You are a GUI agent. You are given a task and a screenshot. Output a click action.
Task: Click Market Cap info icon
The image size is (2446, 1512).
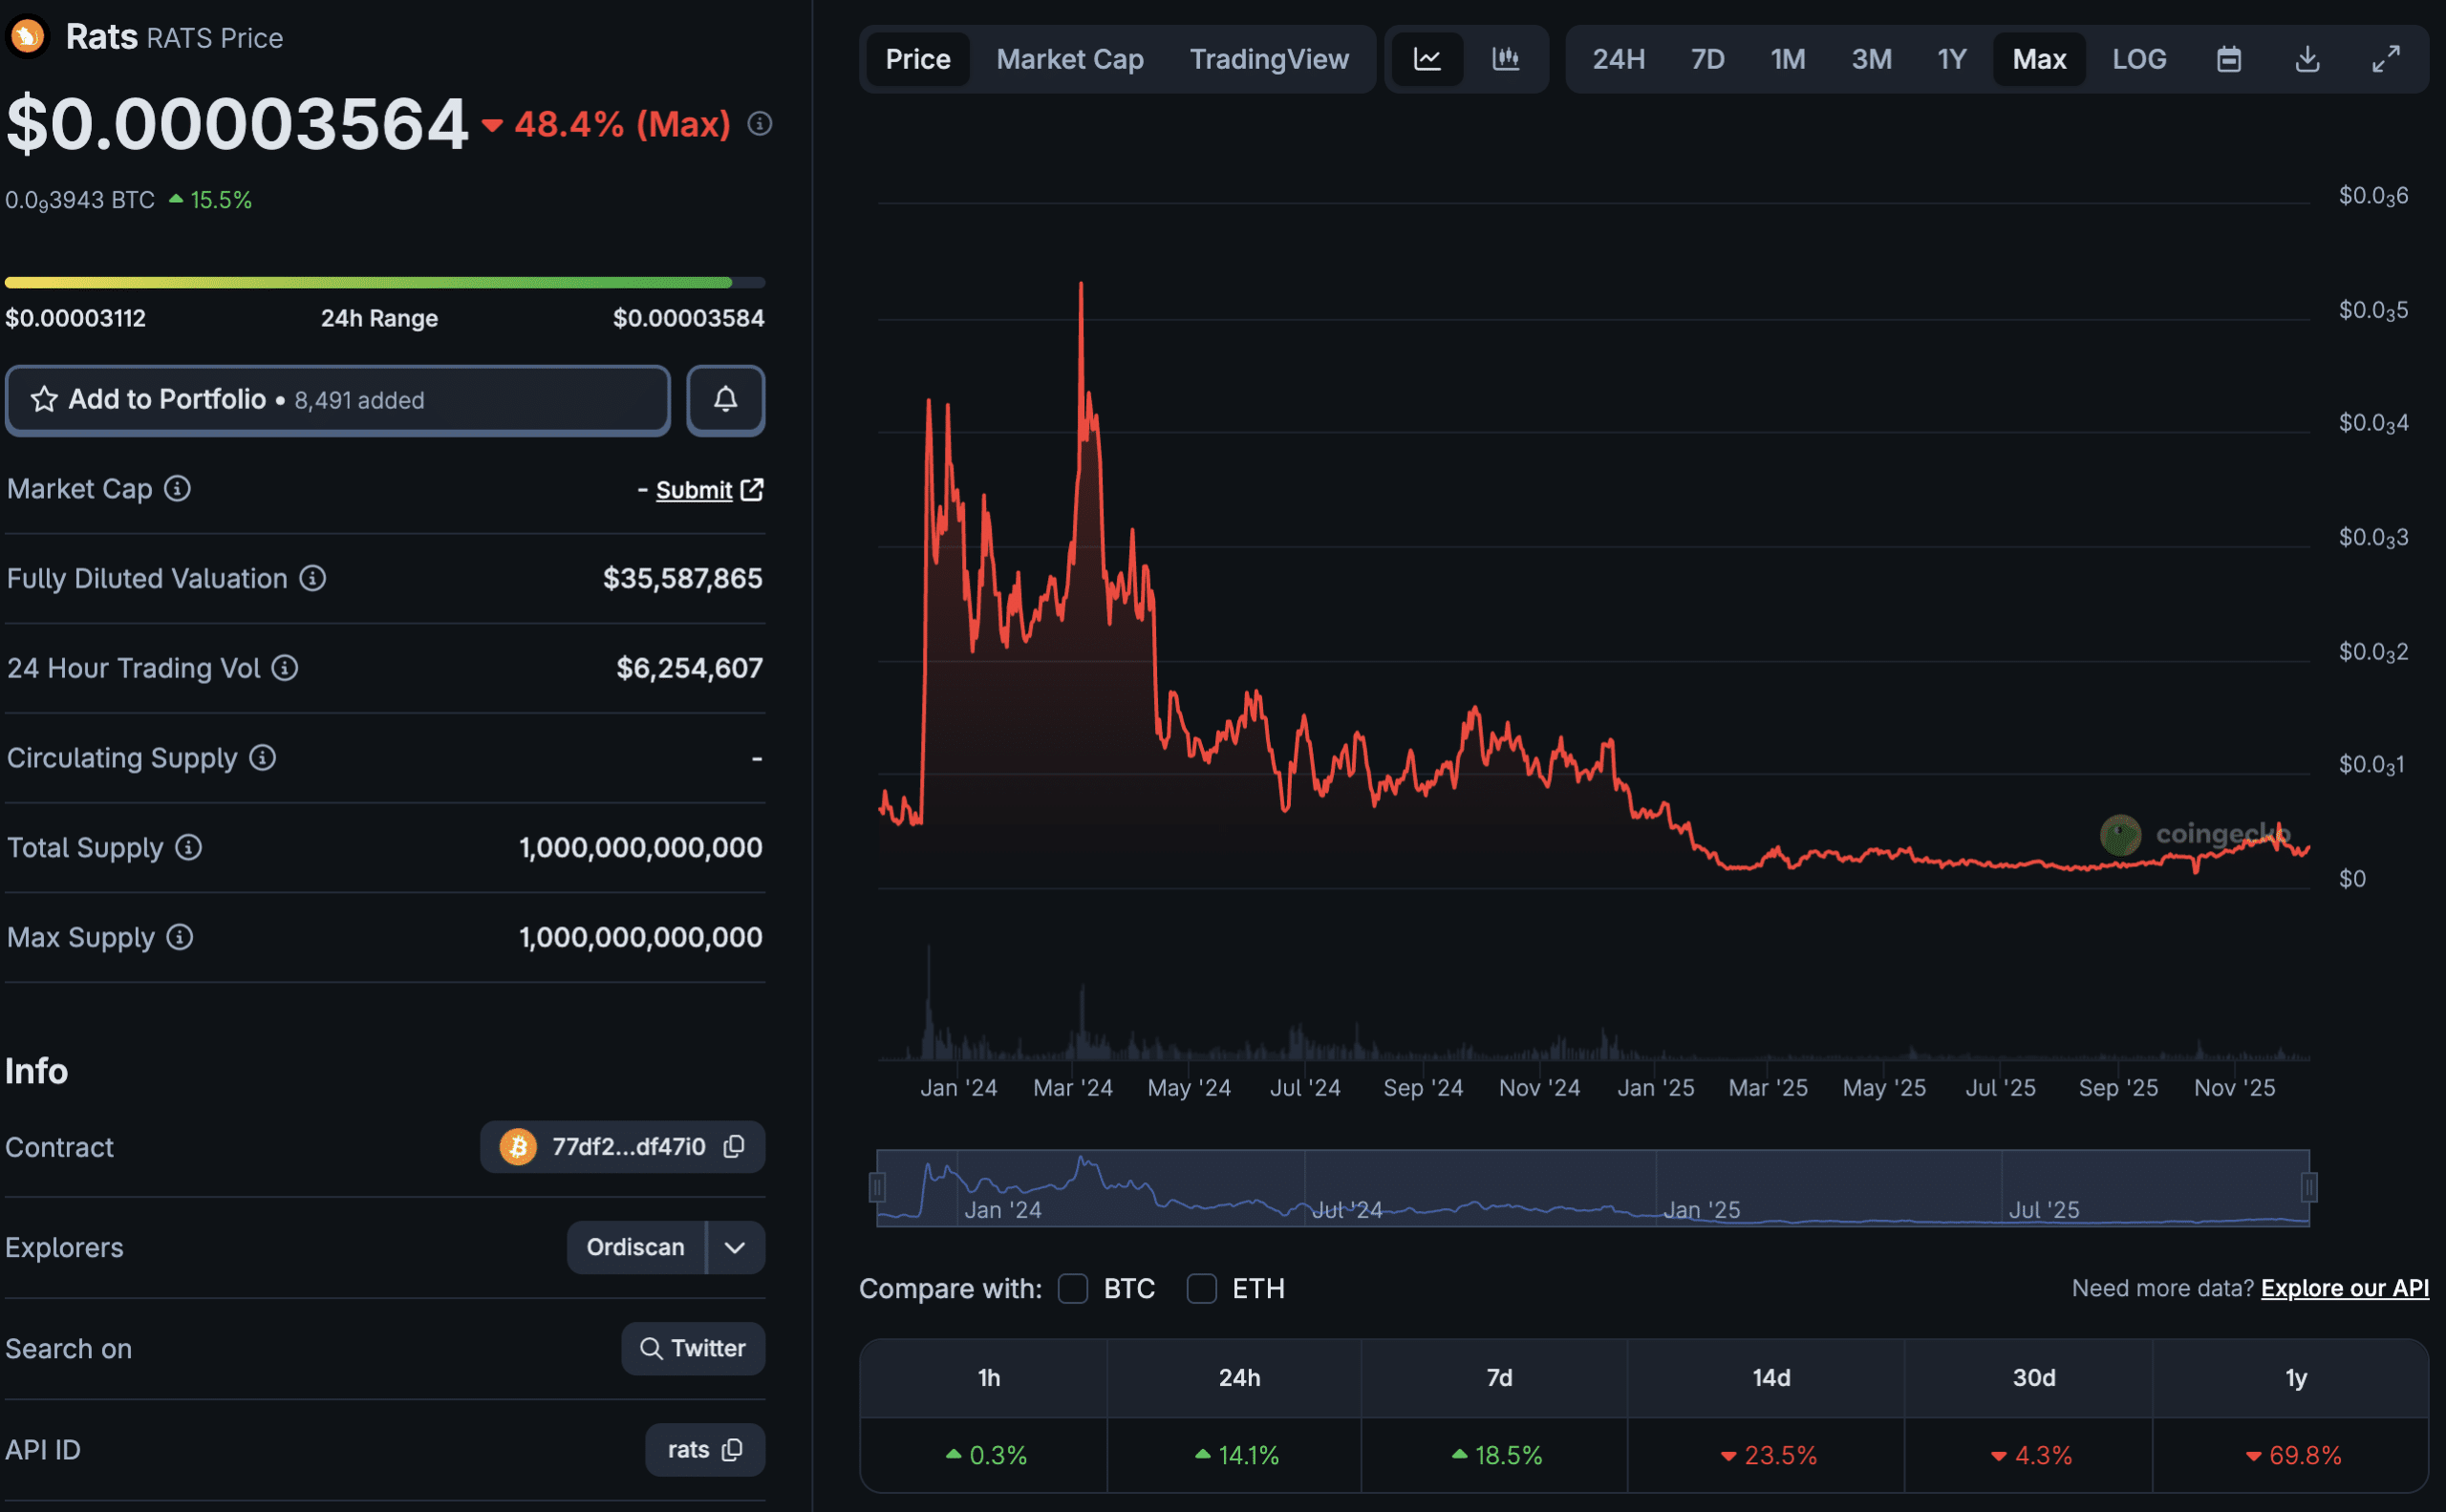pos(178,489)
